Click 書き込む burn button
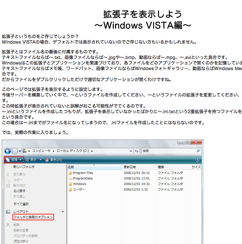 pos(53,160)
